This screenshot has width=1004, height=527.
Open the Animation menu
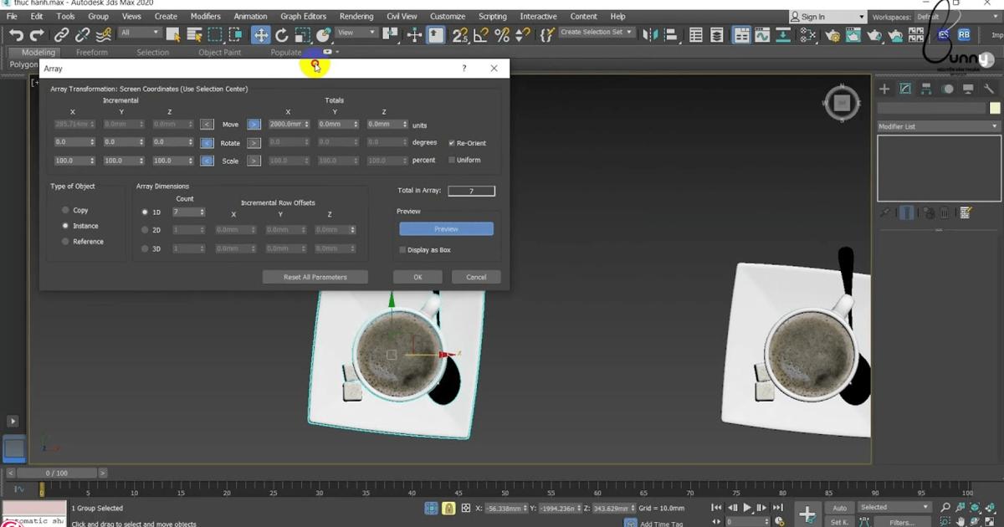coord(250,16)
